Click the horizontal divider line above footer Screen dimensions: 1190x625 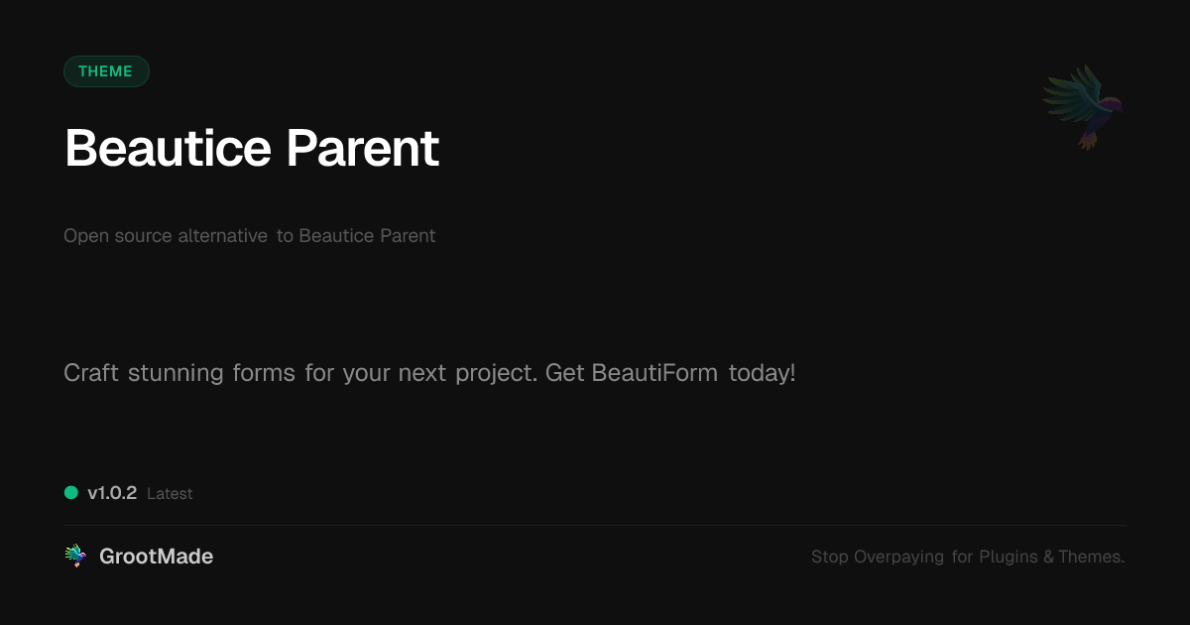tap(595, 525)
